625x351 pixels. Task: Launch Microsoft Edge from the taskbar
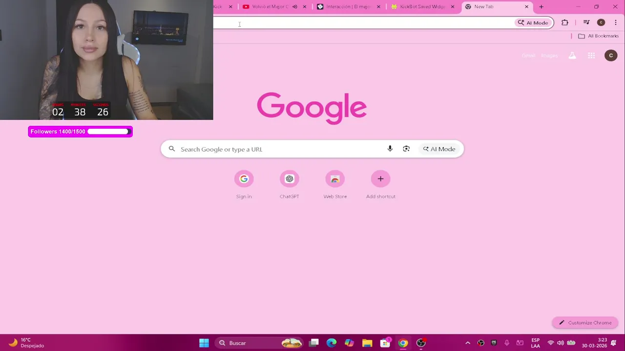(332, 343)
